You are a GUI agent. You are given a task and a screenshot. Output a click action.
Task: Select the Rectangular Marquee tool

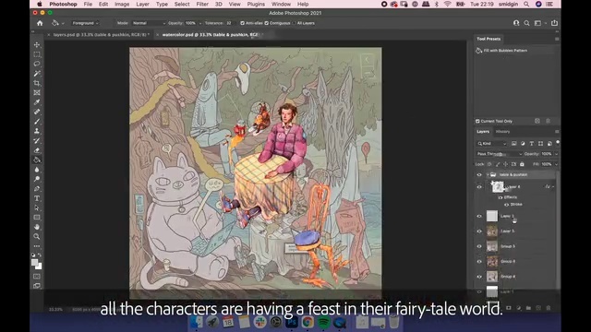tap(37, 54)
